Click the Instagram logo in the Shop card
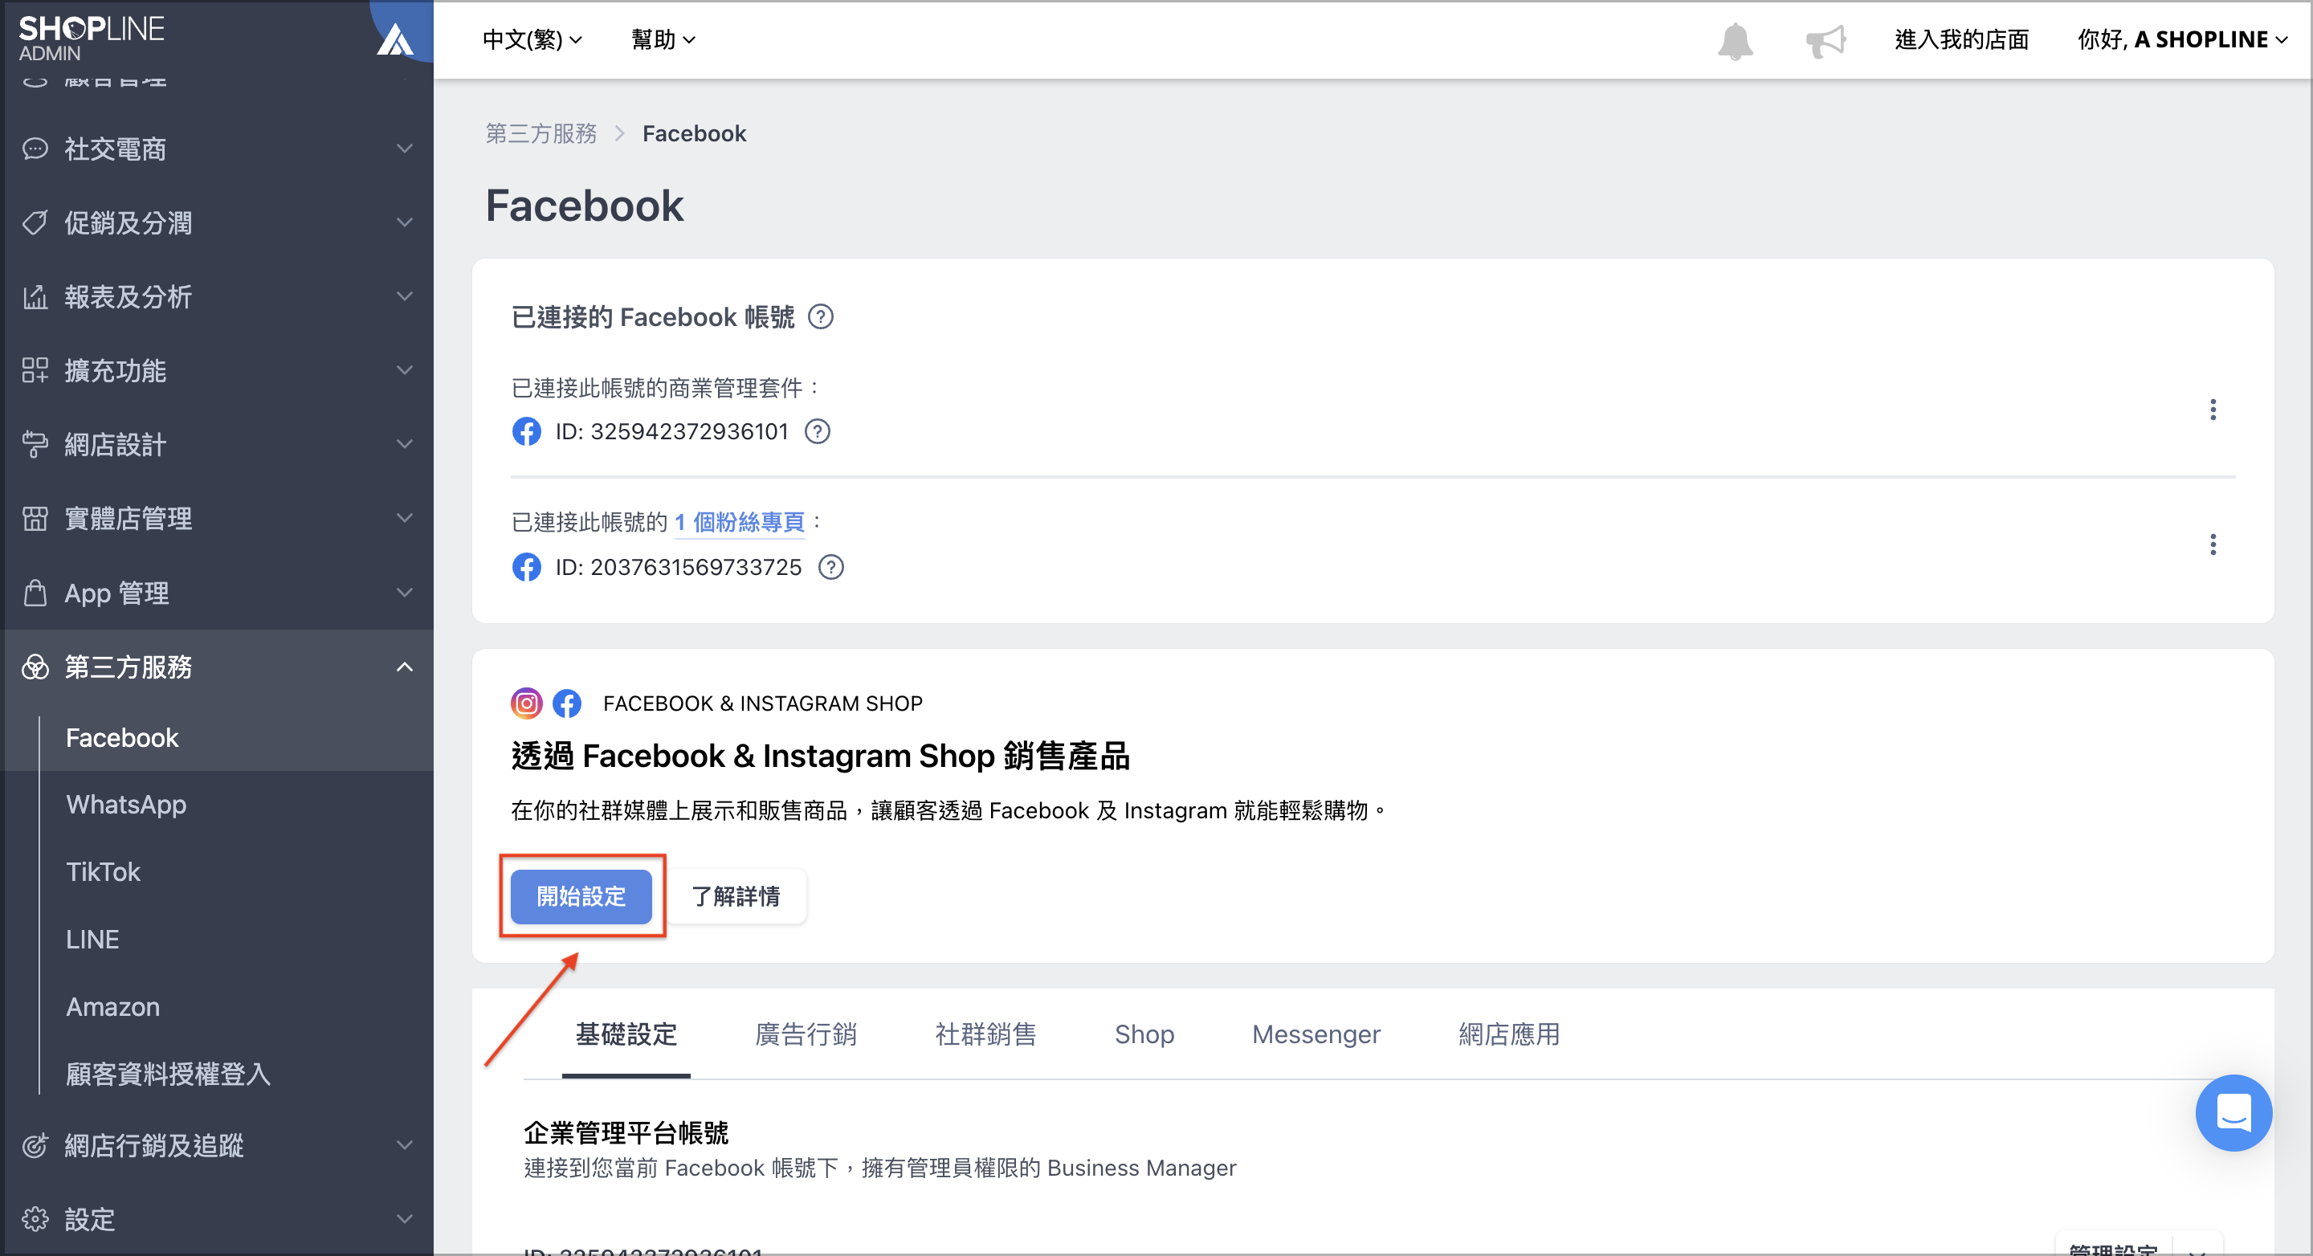 click(526, 703)
